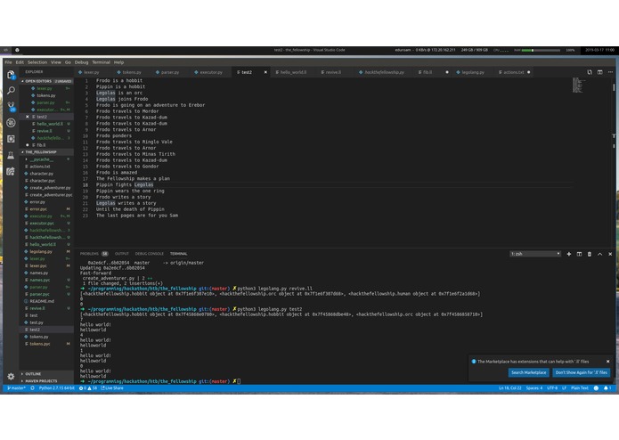Click Ln 18, Col 22 cursor position
The image size is (619, 440).
(510, 388)
